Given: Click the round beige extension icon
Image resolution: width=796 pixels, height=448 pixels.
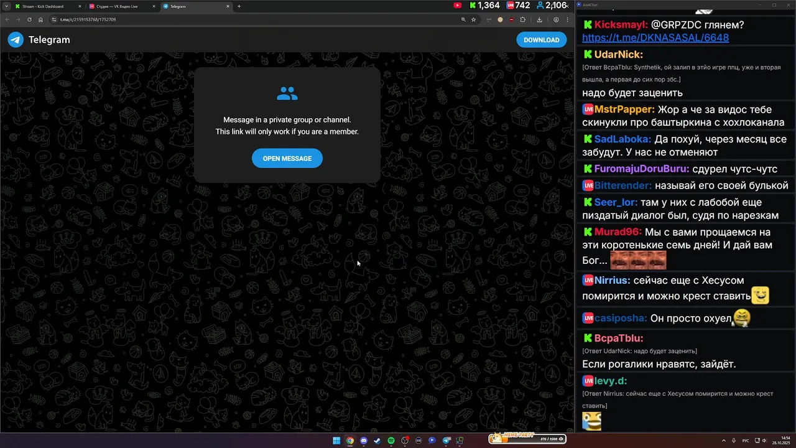Looking at the screenshot, I should 500,19.
